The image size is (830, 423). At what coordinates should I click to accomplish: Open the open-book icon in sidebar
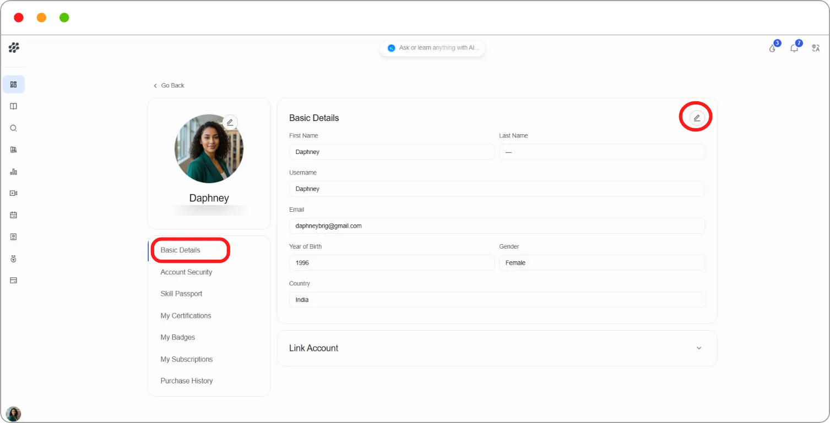pos(14,106)
